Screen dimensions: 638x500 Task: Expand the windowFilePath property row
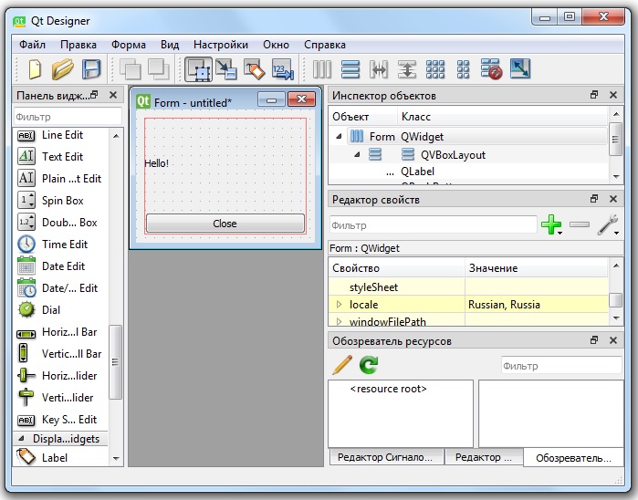339,321
